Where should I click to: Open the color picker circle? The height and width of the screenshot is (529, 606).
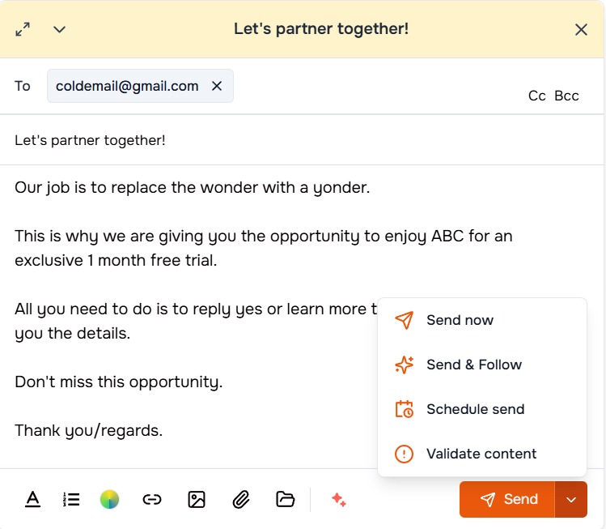click(x=109, y=500)
